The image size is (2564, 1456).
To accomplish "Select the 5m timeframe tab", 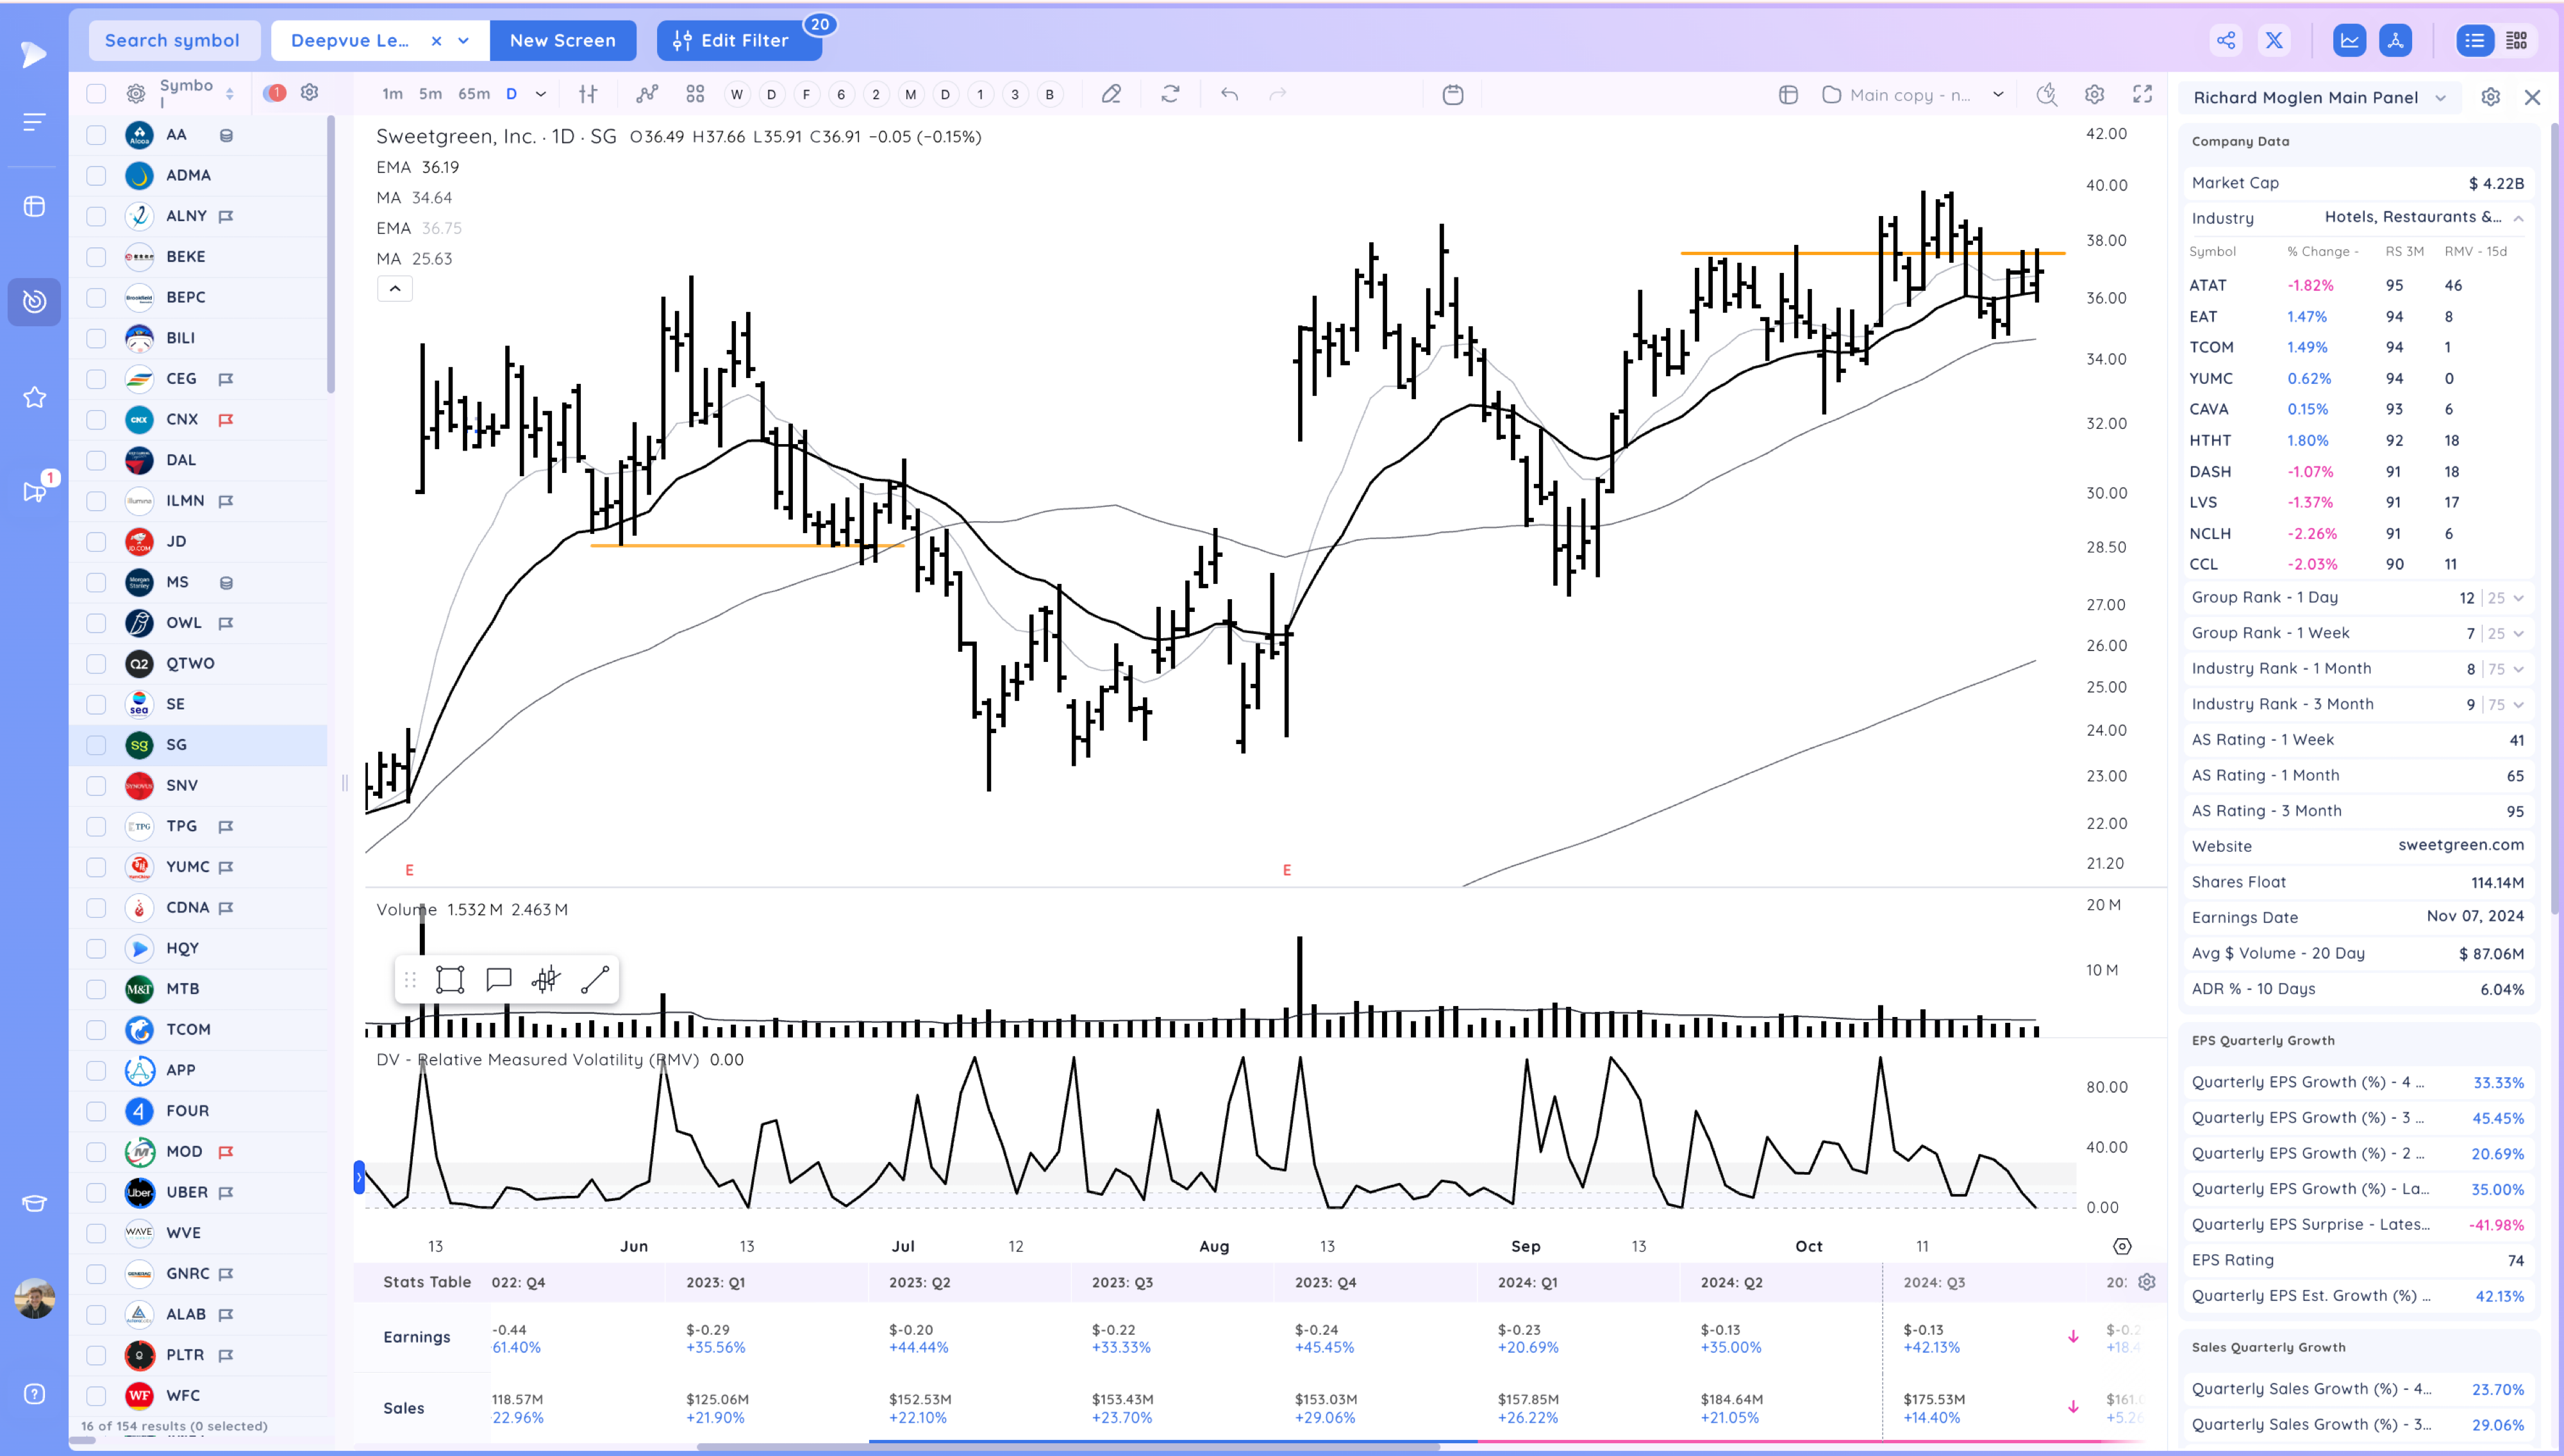I will pos(430,93).
